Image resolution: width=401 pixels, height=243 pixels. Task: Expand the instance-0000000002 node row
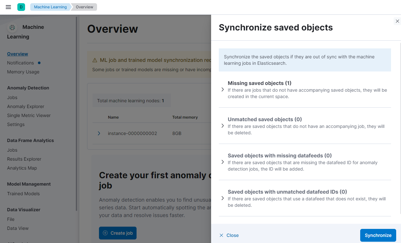[99, 133]
